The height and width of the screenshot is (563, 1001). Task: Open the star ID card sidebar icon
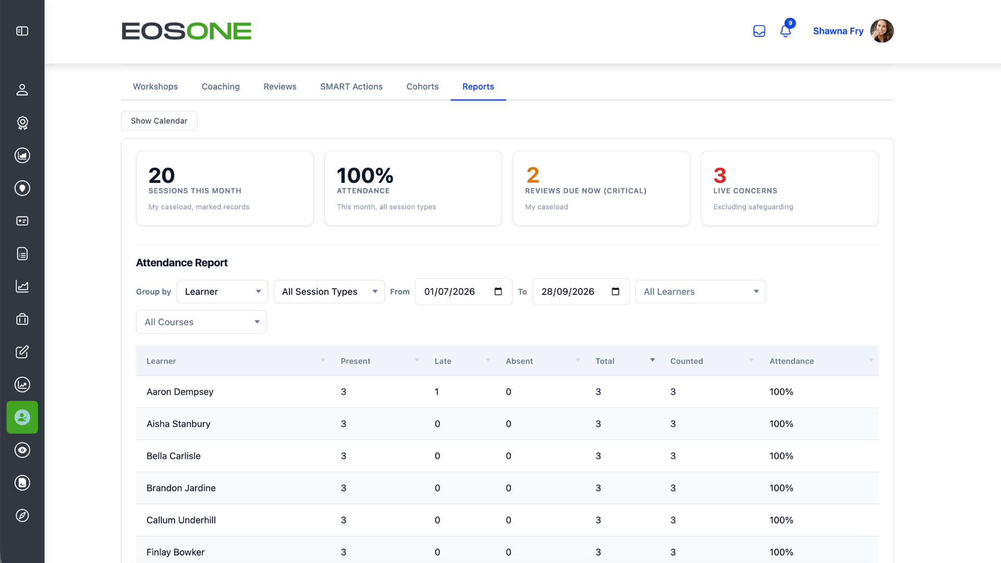click(x=22, y=221)
